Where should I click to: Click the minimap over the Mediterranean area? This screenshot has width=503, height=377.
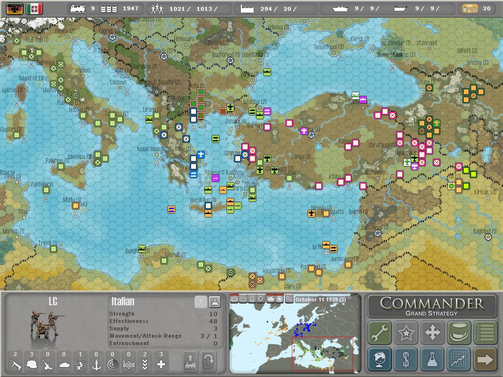[322, 353]
